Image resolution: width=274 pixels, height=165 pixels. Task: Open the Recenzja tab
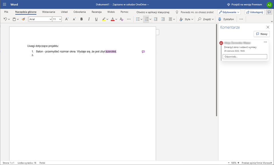(x=96, y=12)
